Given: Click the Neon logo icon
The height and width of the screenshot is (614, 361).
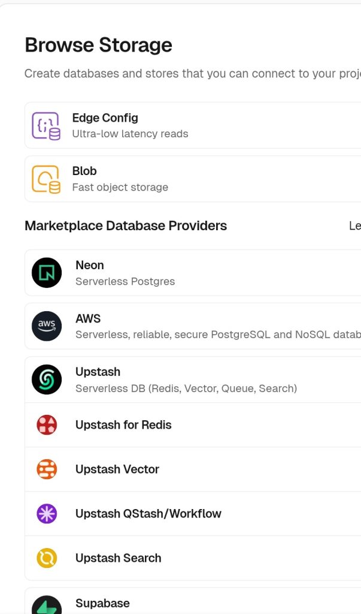Looking at the screenshot, I should coord(47,273).
